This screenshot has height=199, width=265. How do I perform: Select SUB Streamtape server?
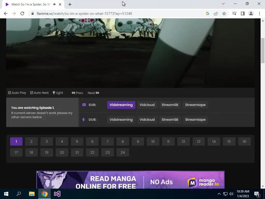195,105
